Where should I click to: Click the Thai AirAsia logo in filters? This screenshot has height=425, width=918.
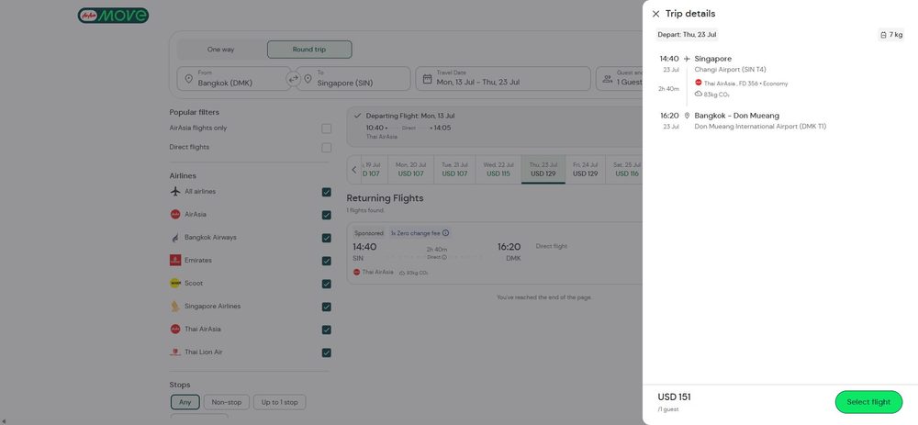click(x=175, y=329)
